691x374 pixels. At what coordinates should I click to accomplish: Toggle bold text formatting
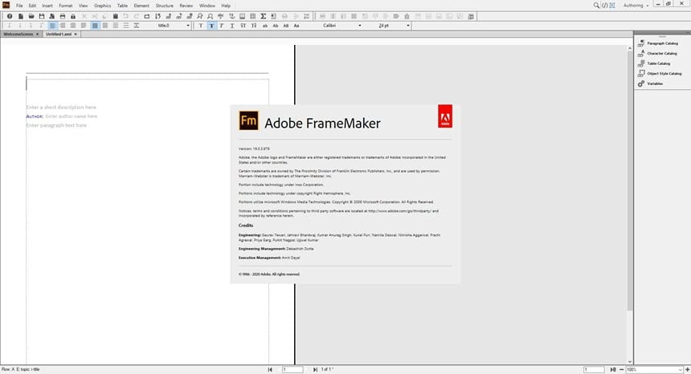(211, 26)
